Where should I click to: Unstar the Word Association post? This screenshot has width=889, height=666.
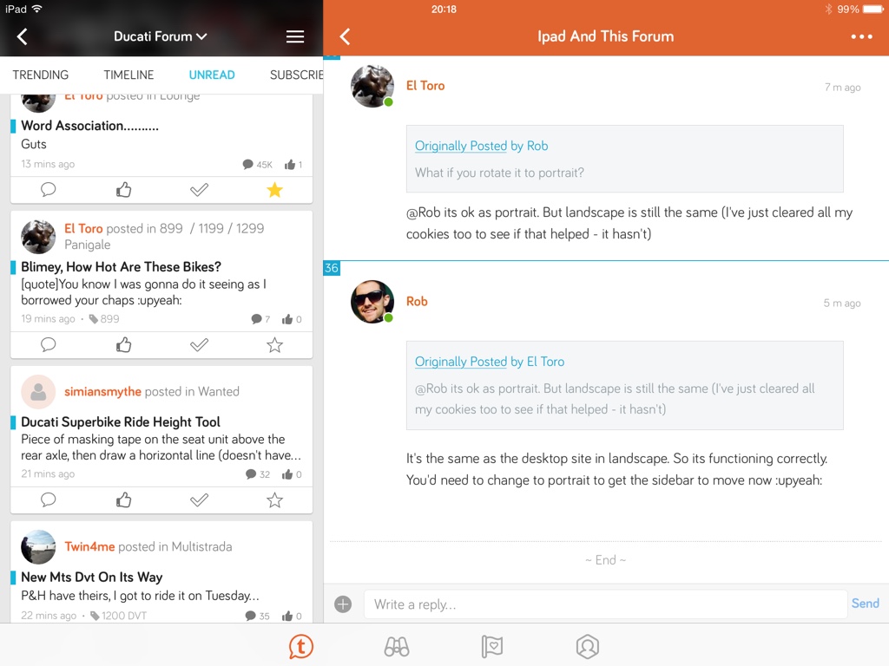[274, 190]
